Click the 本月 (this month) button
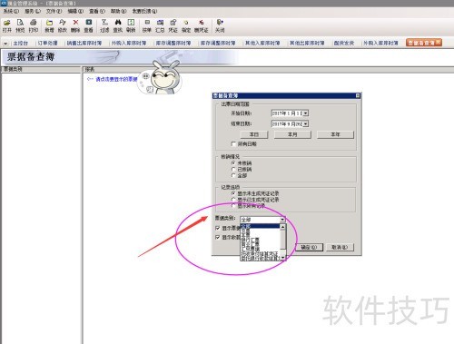 (x=292, y=134)
